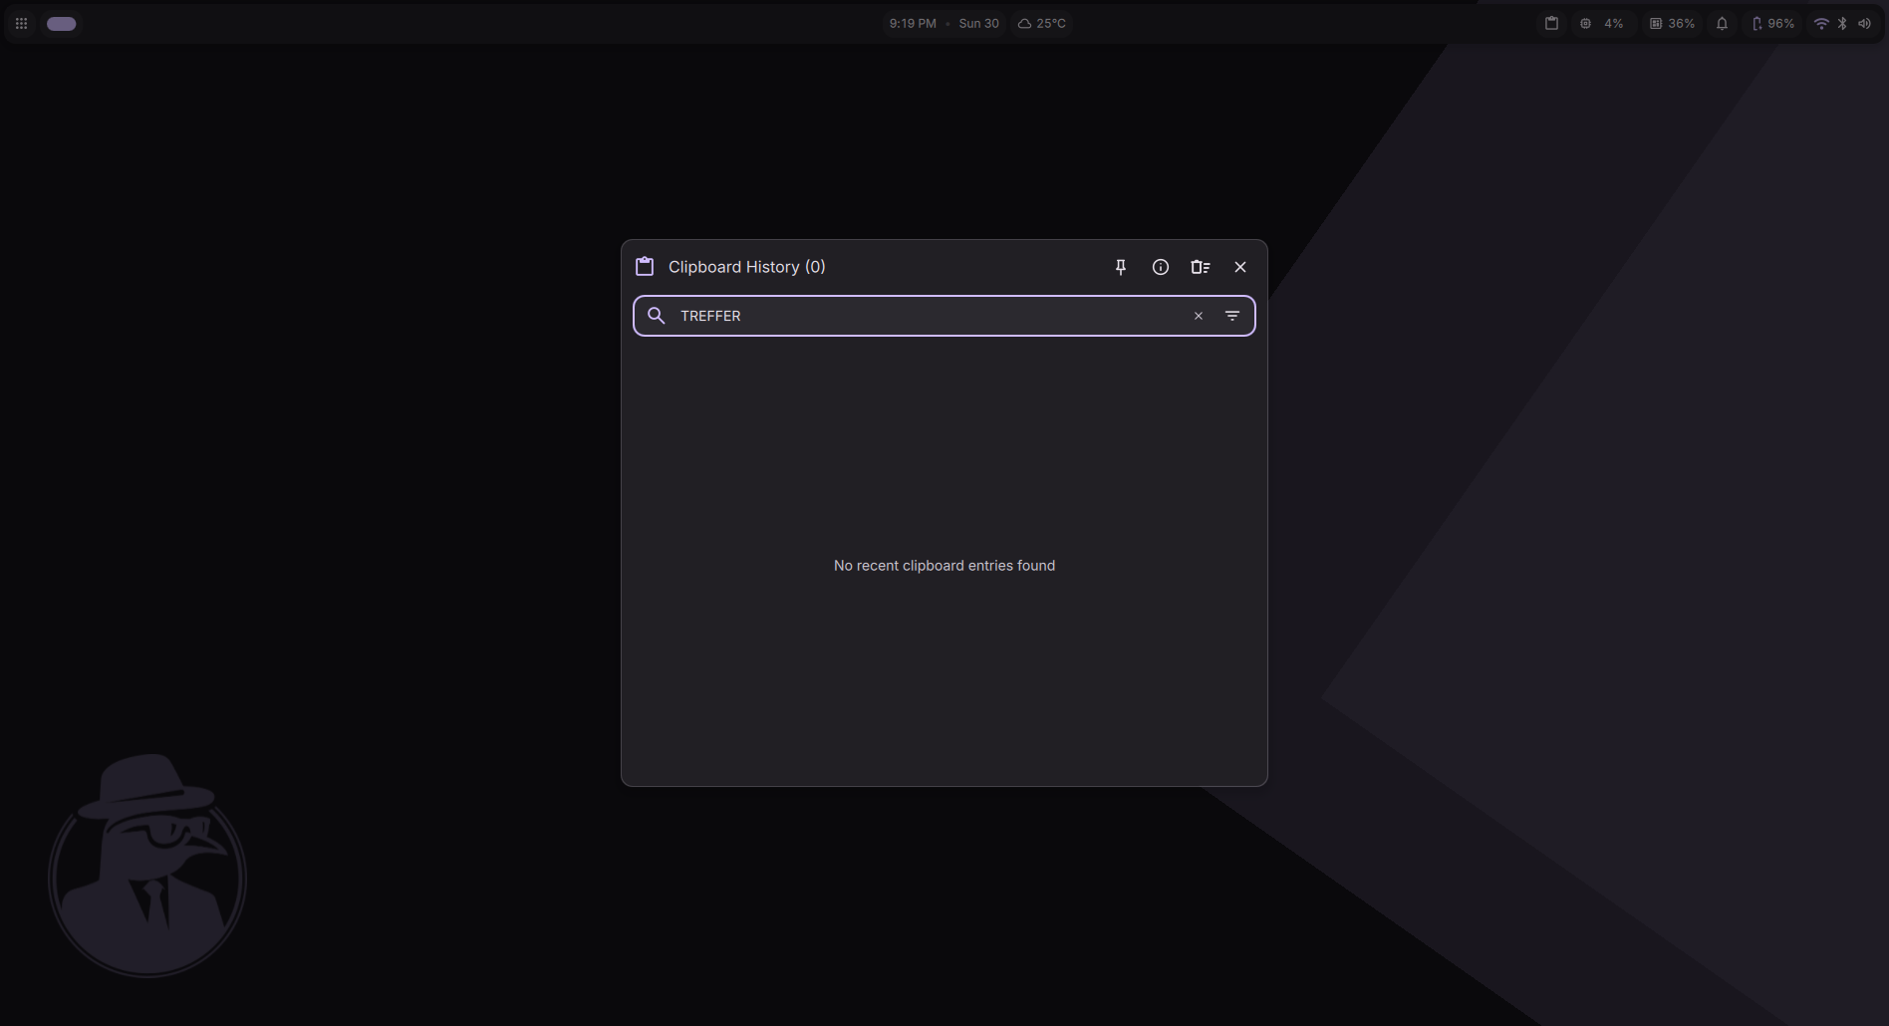Open memory usage 36% indicator

coord(1672,24)
